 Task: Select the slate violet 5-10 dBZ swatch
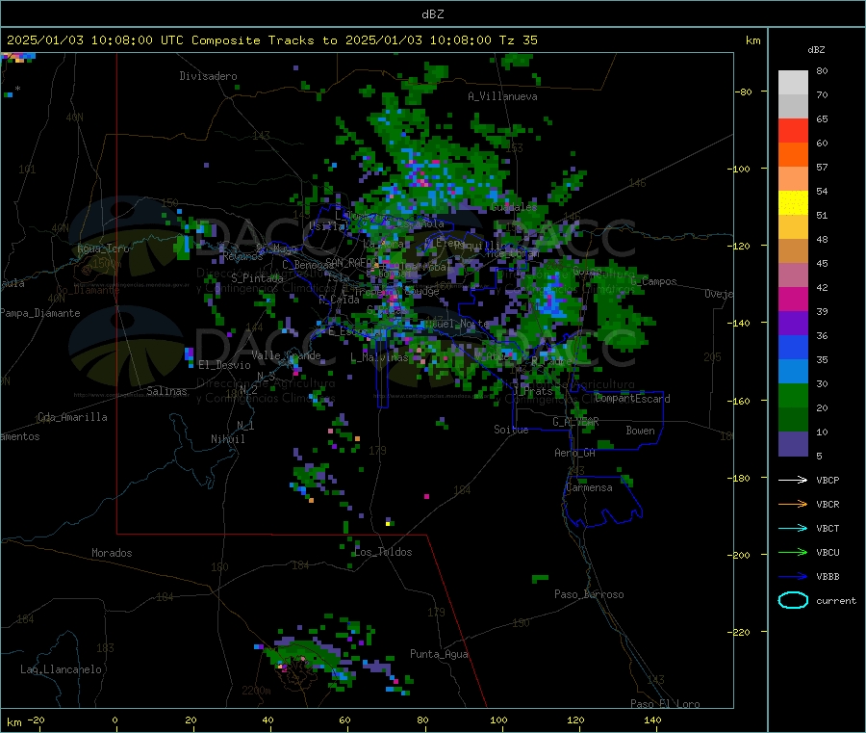click(x=793, y=444)
